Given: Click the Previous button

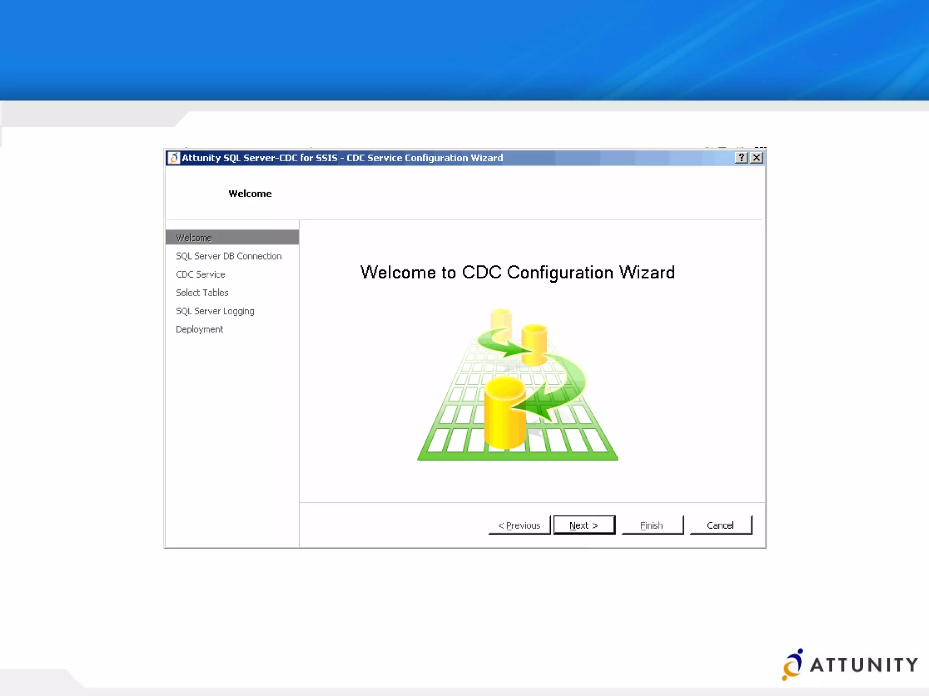Looking at the screenshot, I should pos(519,525).
